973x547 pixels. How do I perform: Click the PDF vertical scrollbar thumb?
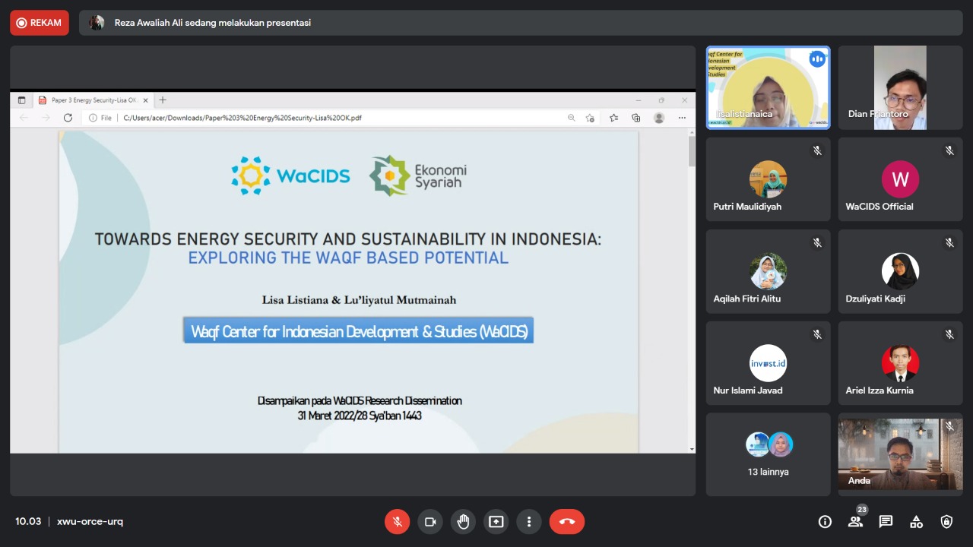[692, 151]
